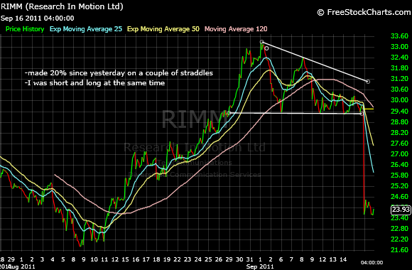Click the descending trendline's top-left handle
This screenshot has width=412, height=270.
coord(261,42)
